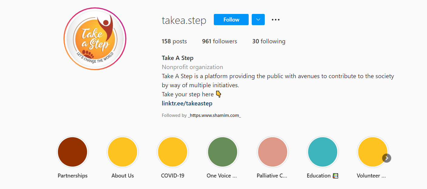Viewport: 427px width, 189px height.
Task: Open the Take a Step profile picture story
Action: tap(95, 39)
